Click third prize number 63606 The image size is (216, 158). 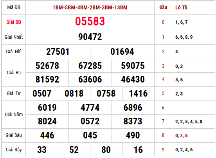tap(90, 79)
